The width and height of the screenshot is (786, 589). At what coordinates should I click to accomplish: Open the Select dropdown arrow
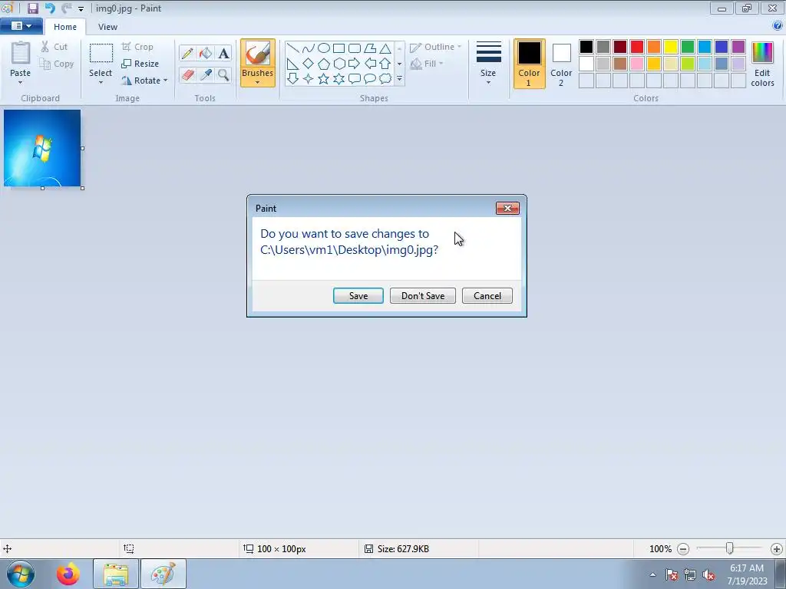[101, 83]
